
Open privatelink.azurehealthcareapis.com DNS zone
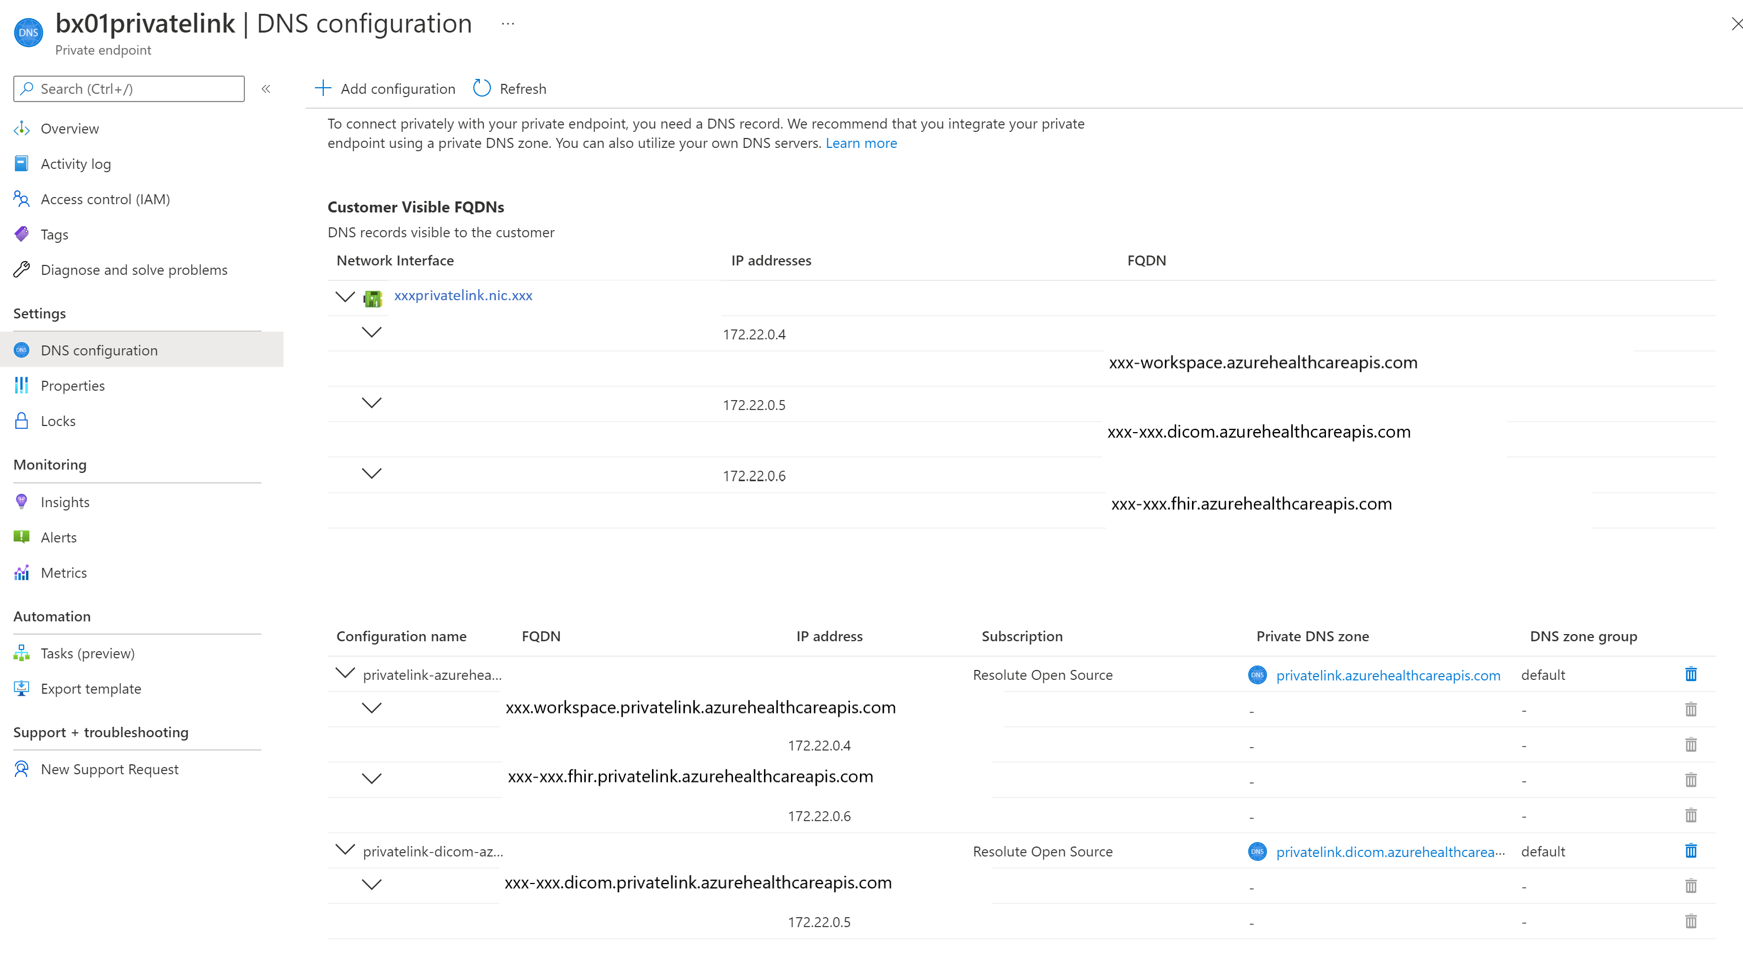pos(1388,674)
